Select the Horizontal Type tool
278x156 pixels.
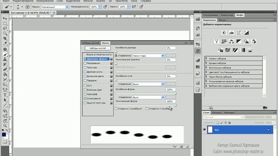click(5, 95)
